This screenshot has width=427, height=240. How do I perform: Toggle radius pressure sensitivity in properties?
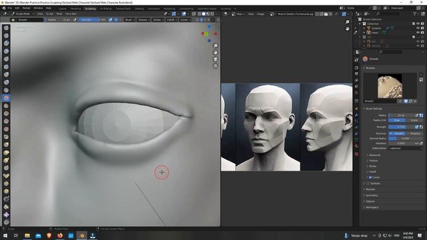pyautogui.click(x=416, y=115)
